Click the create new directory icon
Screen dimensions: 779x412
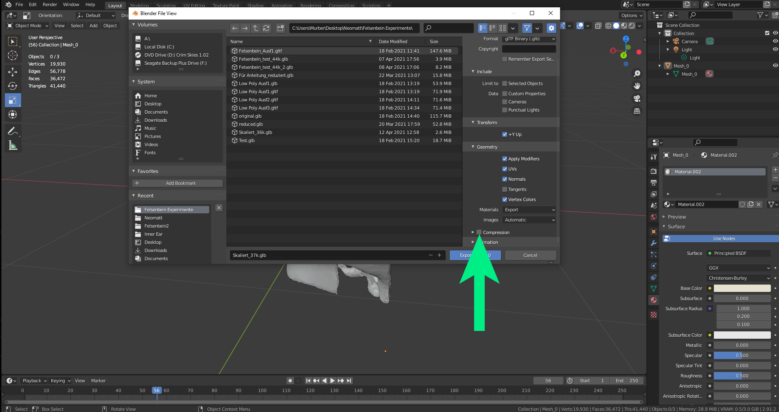pos(280,28)
